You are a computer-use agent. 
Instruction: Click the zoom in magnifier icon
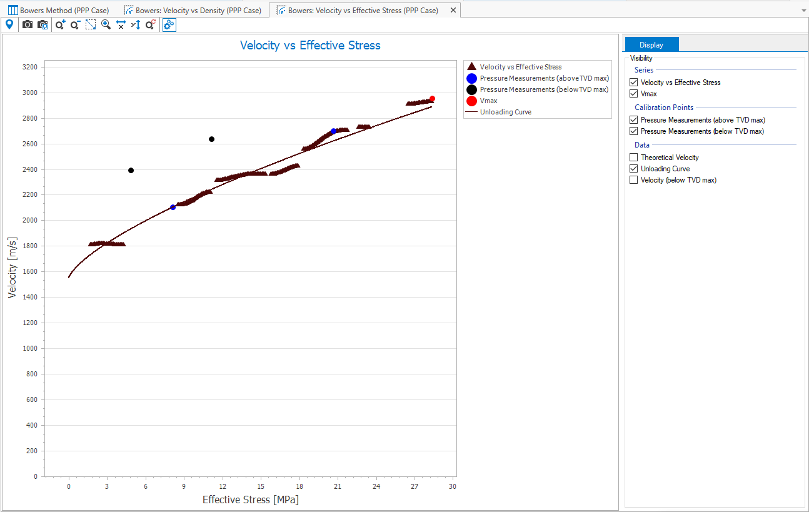click(x=60, y=24)
